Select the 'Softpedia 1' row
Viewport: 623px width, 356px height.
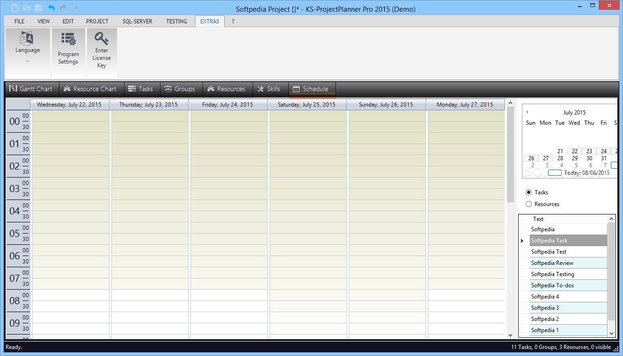[568, 330]
